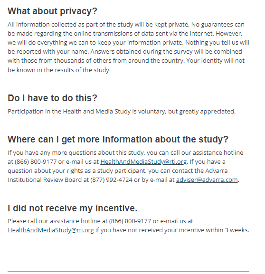Open HealthAndMediaStudy@rti.org link in incentive section
Image resolution: width=265 pixels, height=274 pixels.
tap(51, 230)
